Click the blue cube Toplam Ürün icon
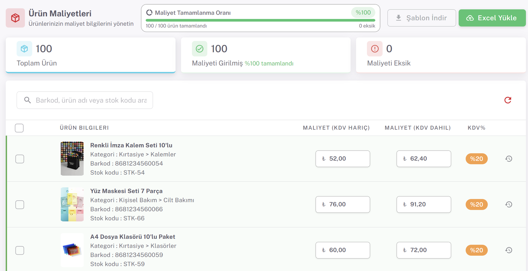This screenshot has height=271, width=528. (24, 49)
